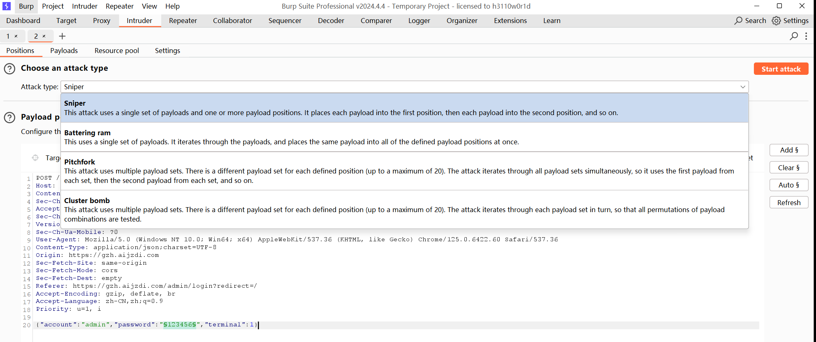
Task: Click the Accept-Encoding header line
Action: pos(106,294)
